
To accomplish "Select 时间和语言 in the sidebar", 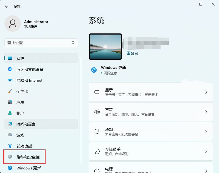I will [26, 124].
